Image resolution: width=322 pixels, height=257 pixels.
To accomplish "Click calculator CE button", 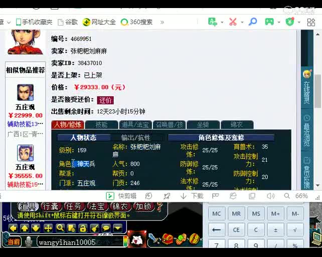I will click(x=236, y=230).
